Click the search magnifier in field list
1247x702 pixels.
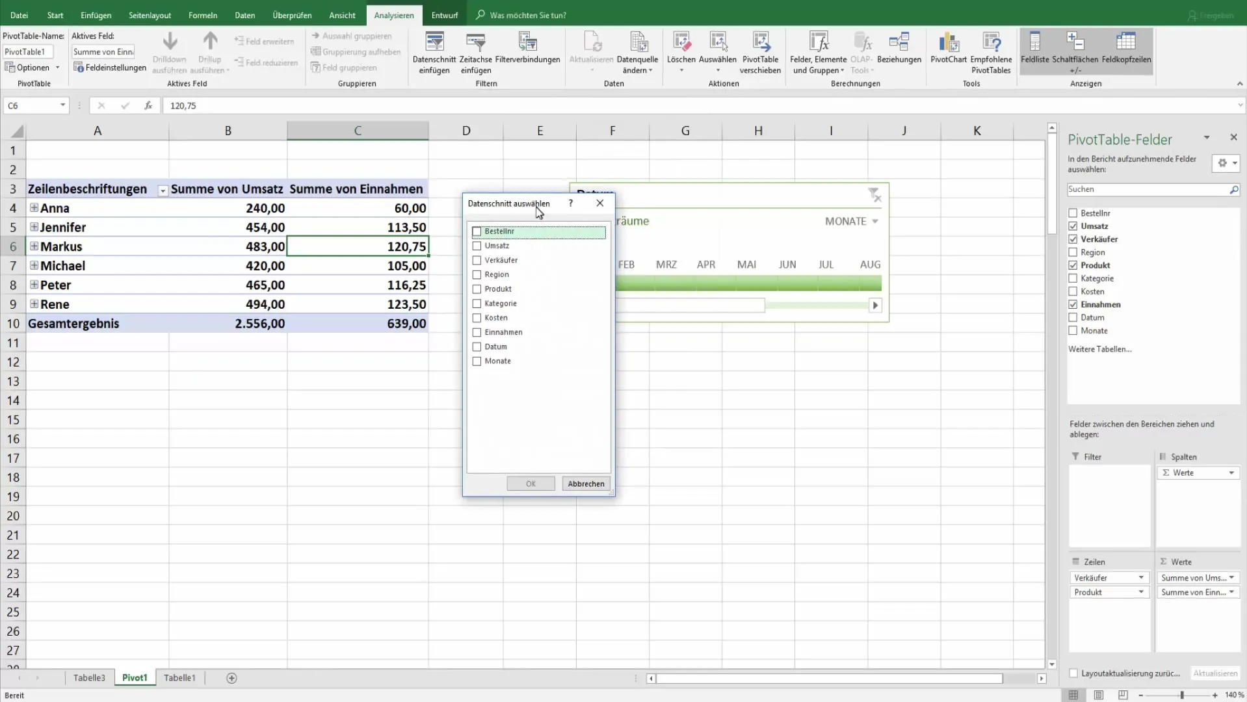pos(1233,189)
